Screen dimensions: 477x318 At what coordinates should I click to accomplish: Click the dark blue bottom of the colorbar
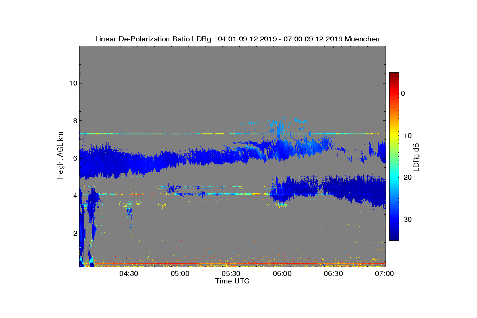(x=394, y=237)
